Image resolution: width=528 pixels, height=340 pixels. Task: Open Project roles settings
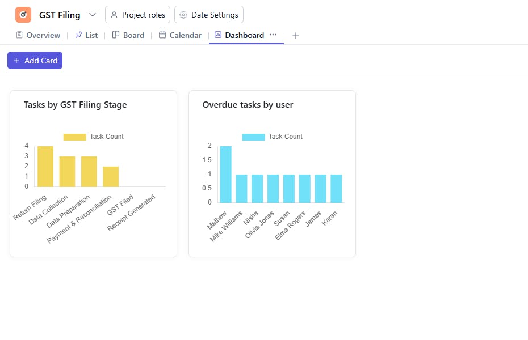point(137,15)
